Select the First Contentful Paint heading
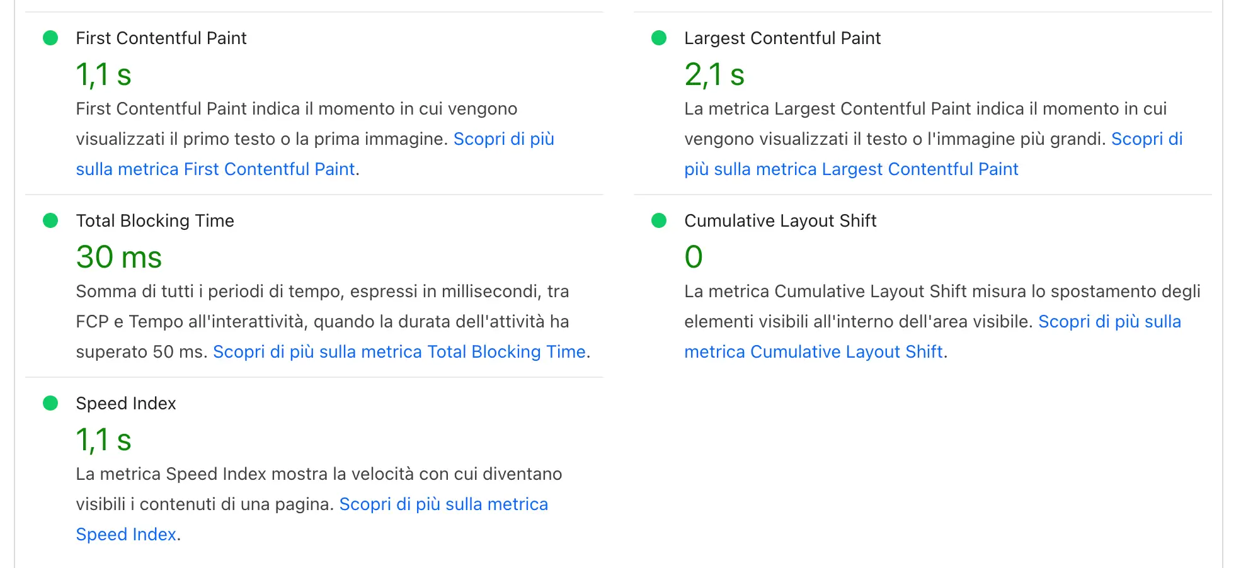This screenshot has height=568, width=1241. [x=161, y=38]
